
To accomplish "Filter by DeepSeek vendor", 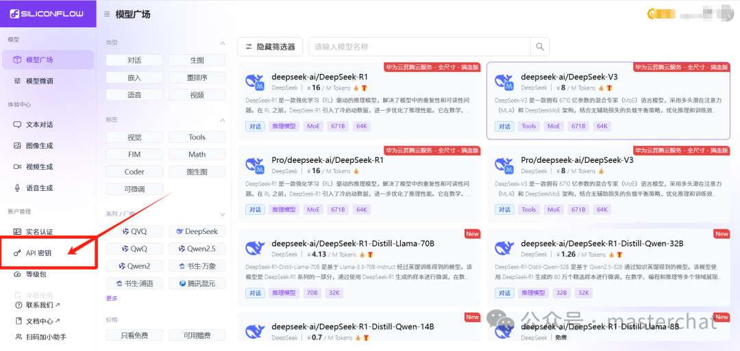I will [197, 231].
